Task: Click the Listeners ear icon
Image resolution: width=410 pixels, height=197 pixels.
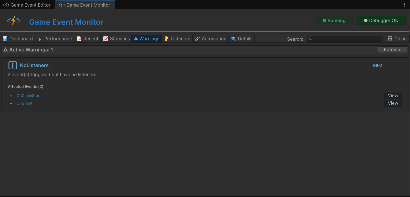Action: click(166, 39)
